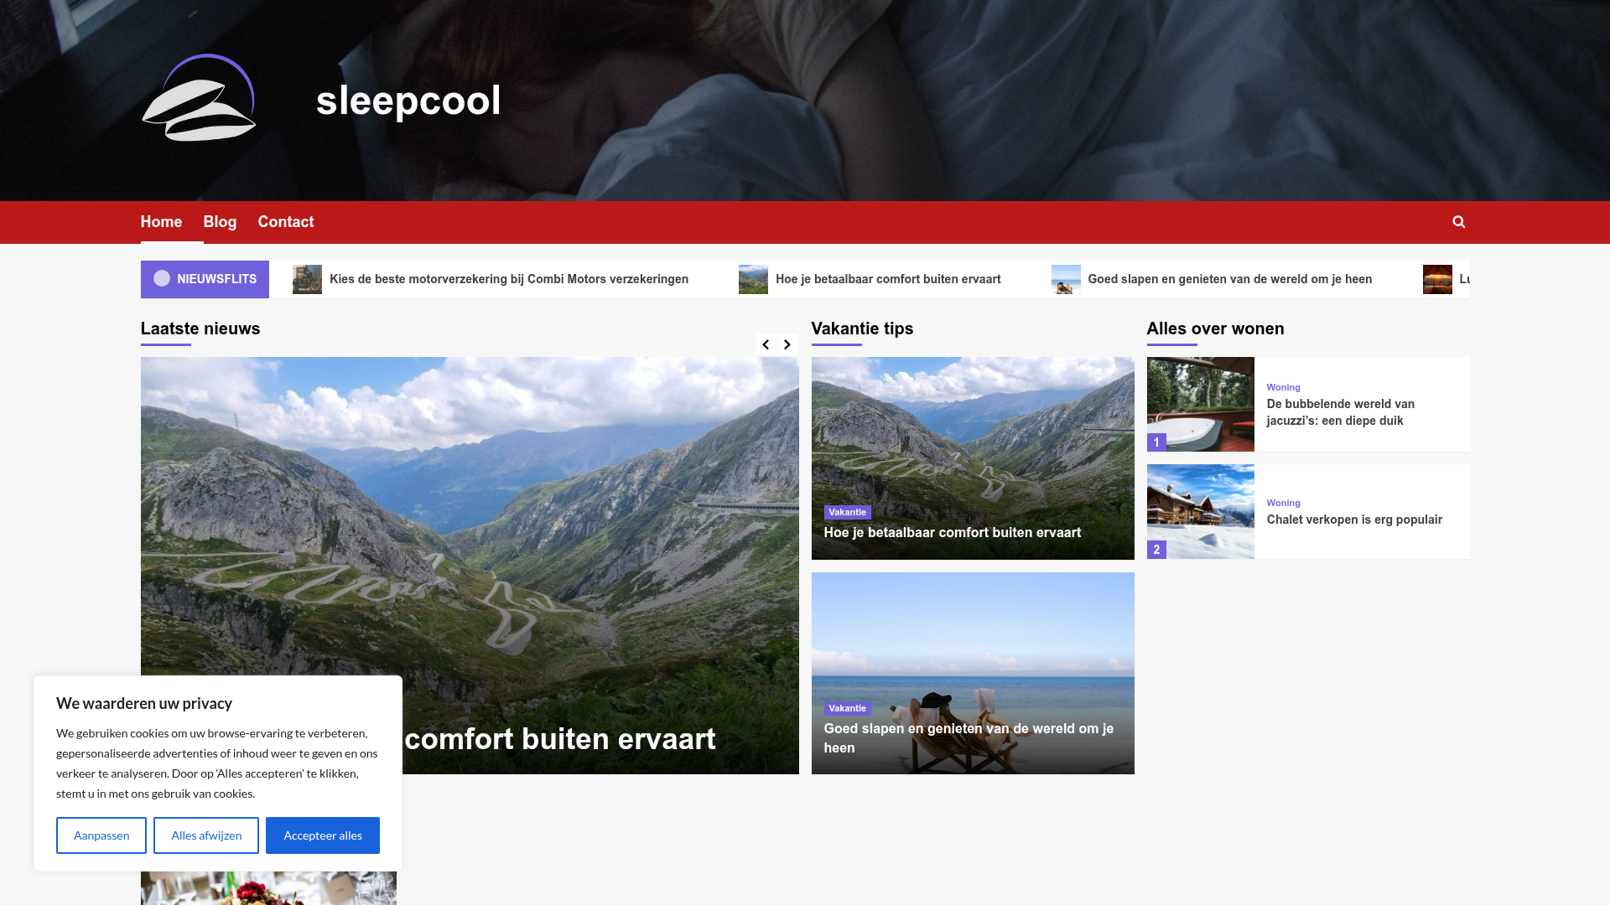Click the sleepcool site title
This screenshot has width=1610, height=905.
point(408,101)
